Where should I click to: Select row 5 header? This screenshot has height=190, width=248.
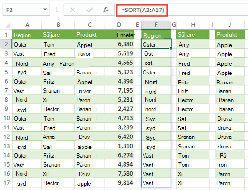pos(6,72)
